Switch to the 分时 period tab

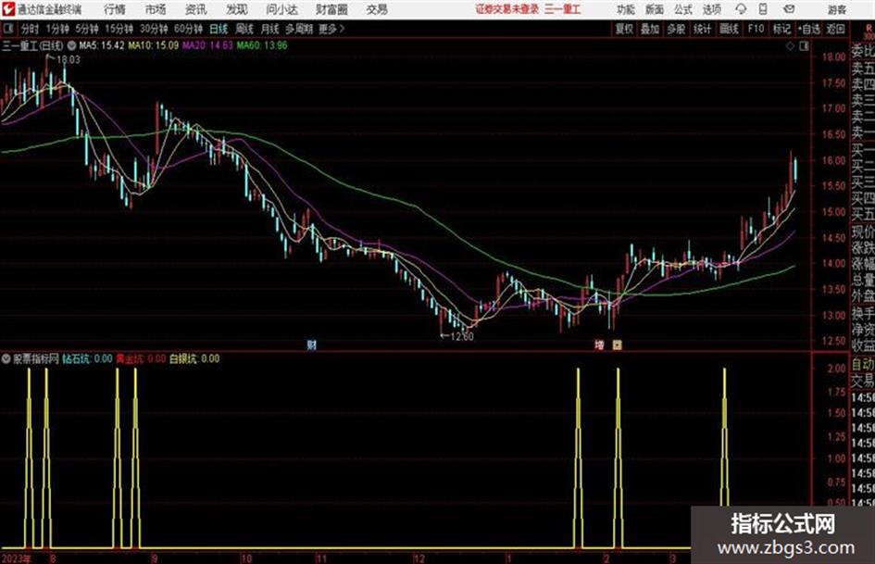point(31,29)
